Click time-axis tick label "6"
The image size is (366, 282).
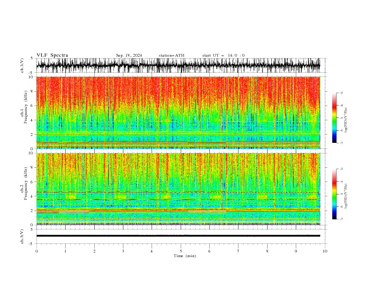click(x=209, y=251)
